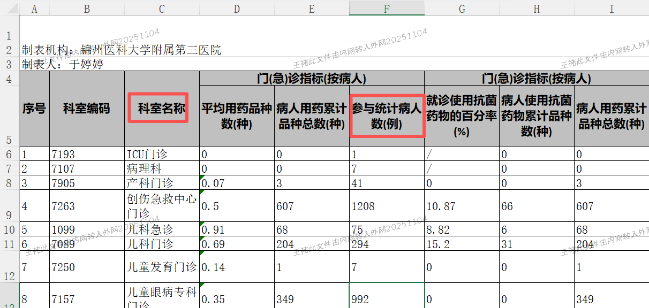Select the 科室名称 header cell
This screenshot has height=308, width=649.
click(161, 109)
